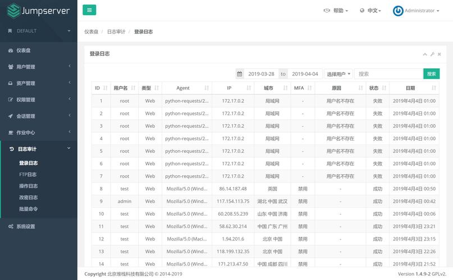Click the 系统设置 gears icon in the sidebar

[x=11, y=226]
